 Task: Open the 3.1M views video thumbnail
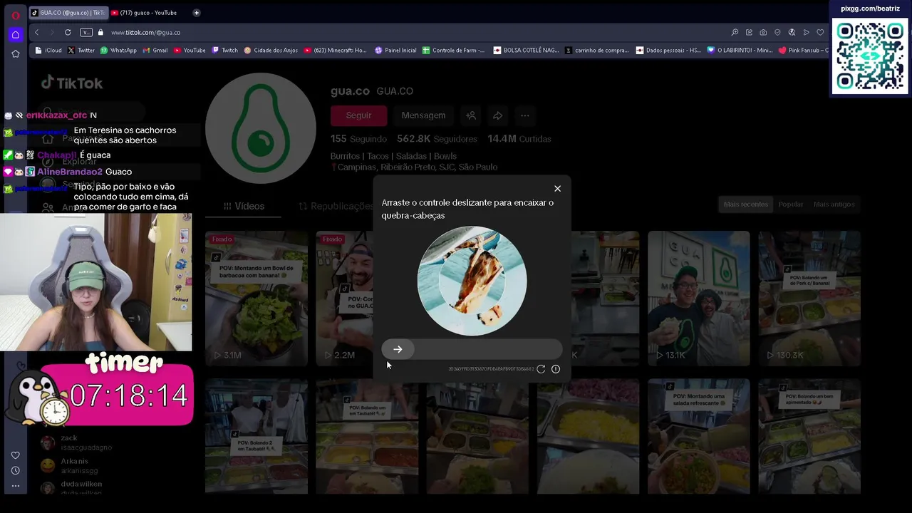pos(256,299)
